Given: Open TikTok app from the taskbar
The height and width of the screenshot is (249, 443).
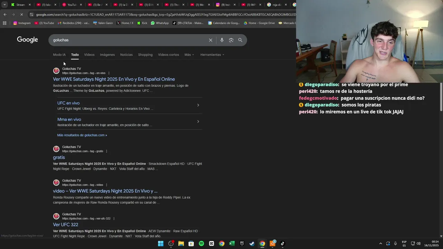Looking at the screenshot, I should point(282,243).
